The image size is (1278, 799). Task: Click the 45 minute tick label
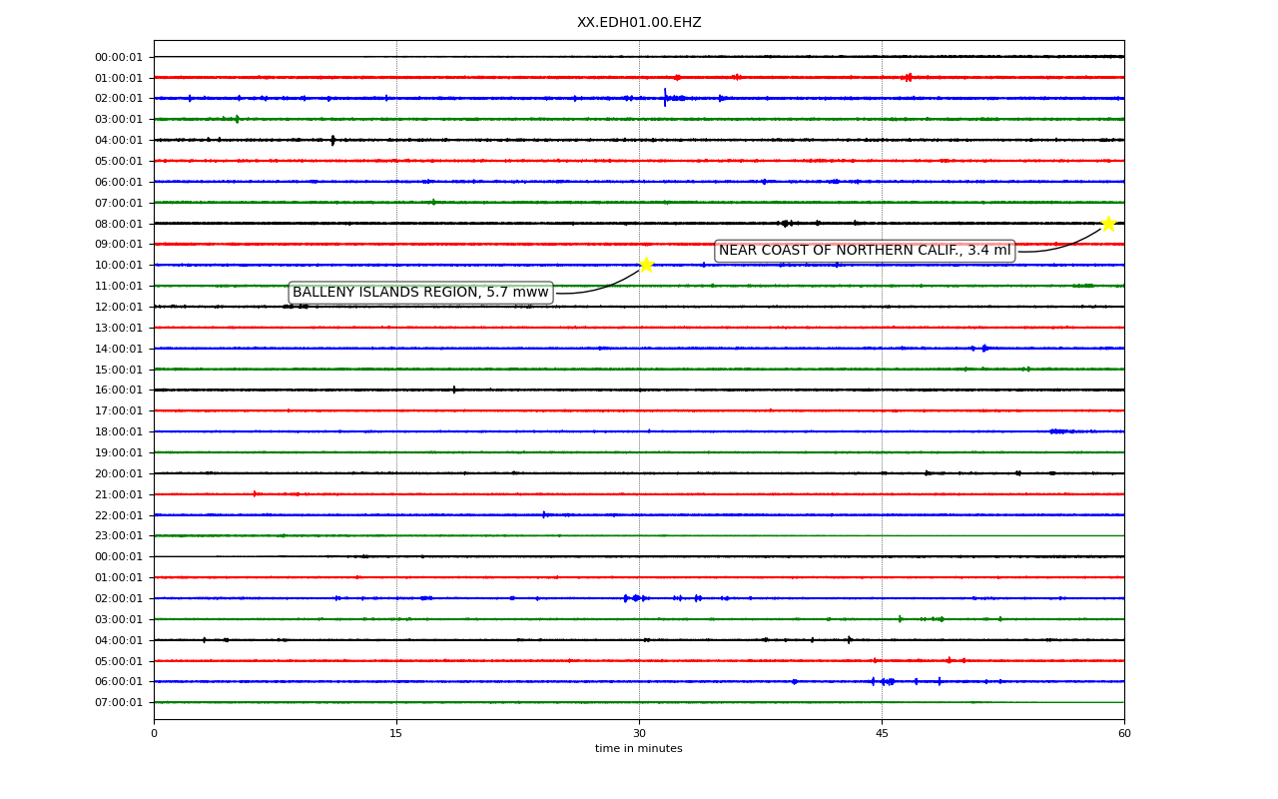(882, 734)
